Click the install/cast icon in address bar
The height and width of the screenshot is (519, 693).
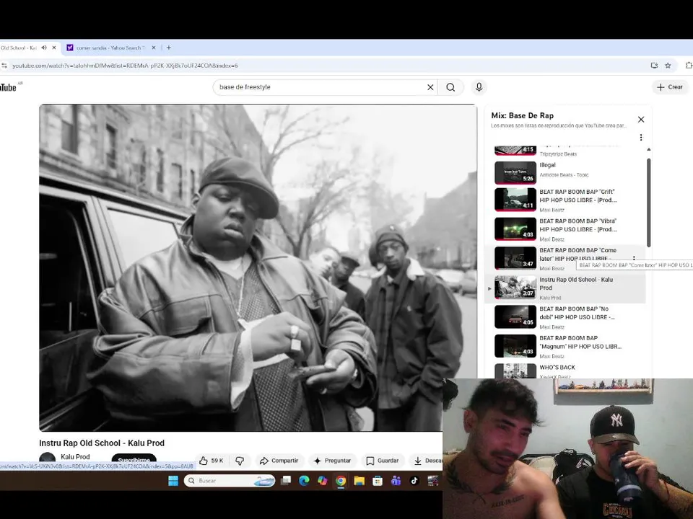654,66
